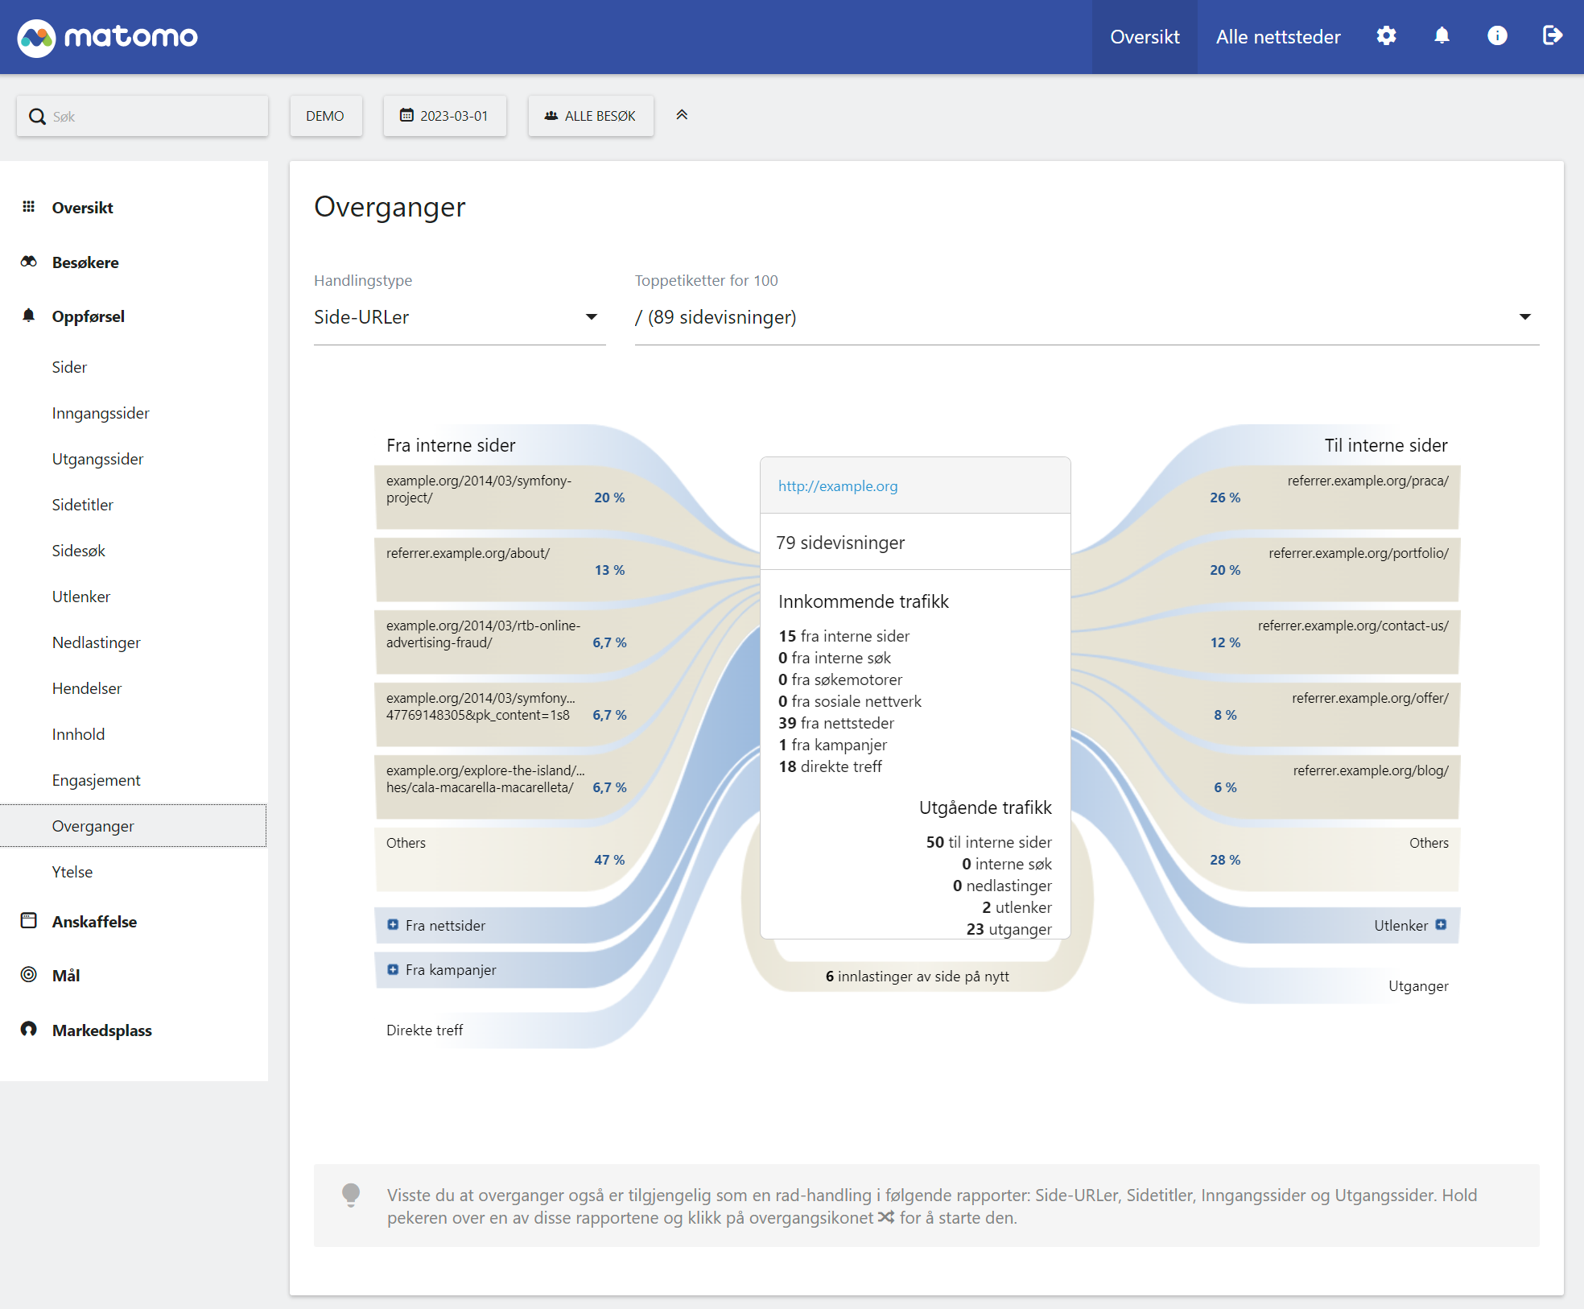Expand the Fra kampanjer plus toggle
This screenshot has height=1309, width=1584.
393,969
